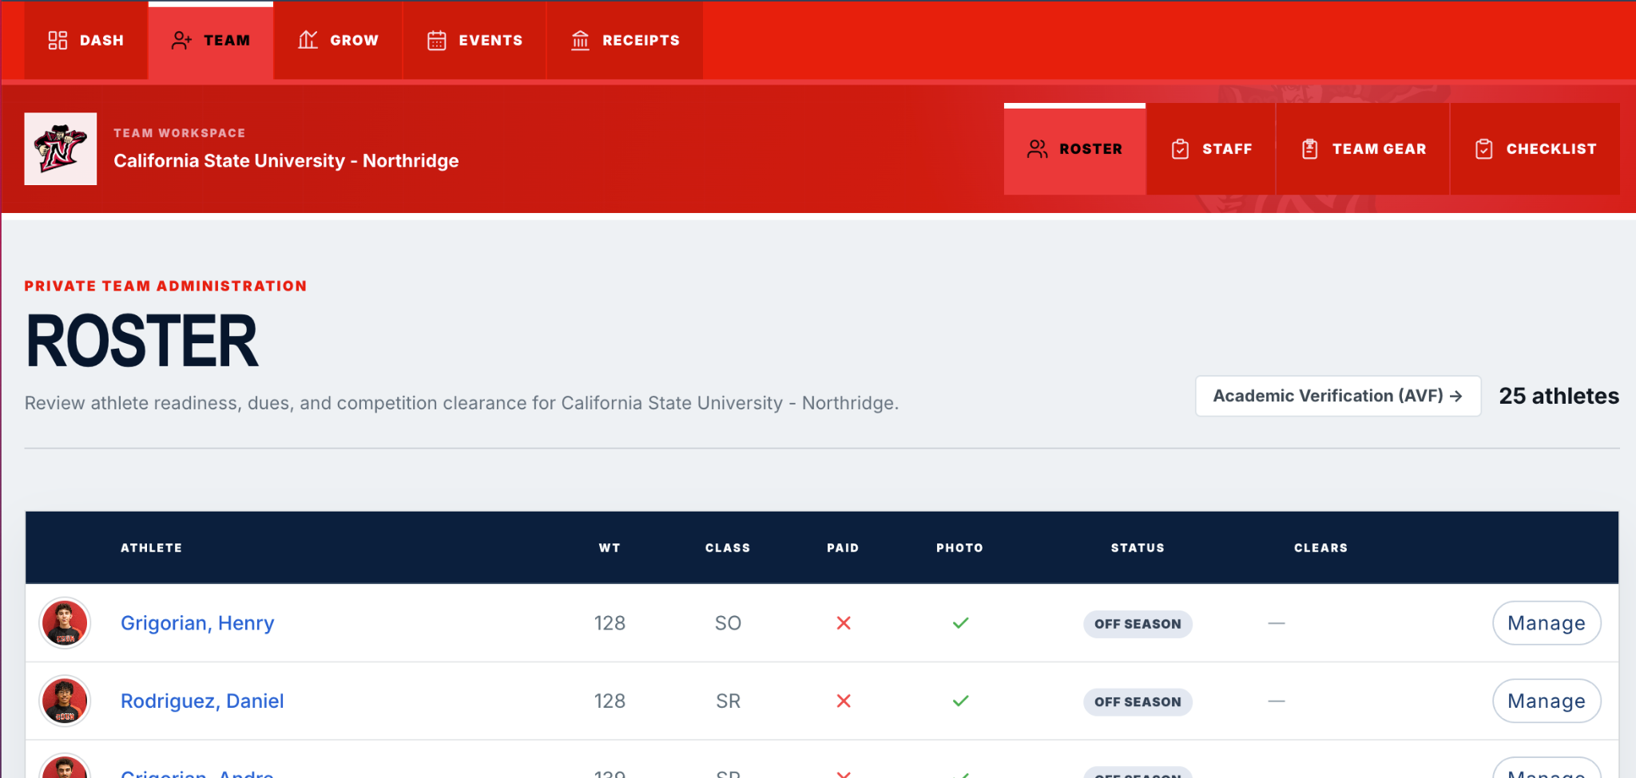Click Henry Grigorian's class SO
Image resolution: width=1636 pixels, height=778 pixels.
click(x=728, y=623)
